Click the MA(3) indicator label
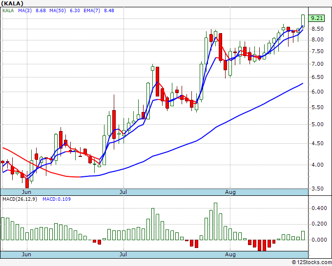The image size is (332, 266). click(x=25, y=11)
